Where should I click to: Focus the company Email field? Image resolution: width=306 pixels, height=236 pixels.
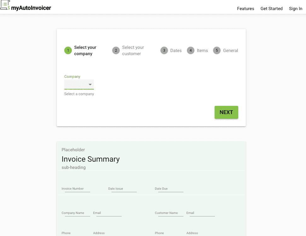click(107, 213)
